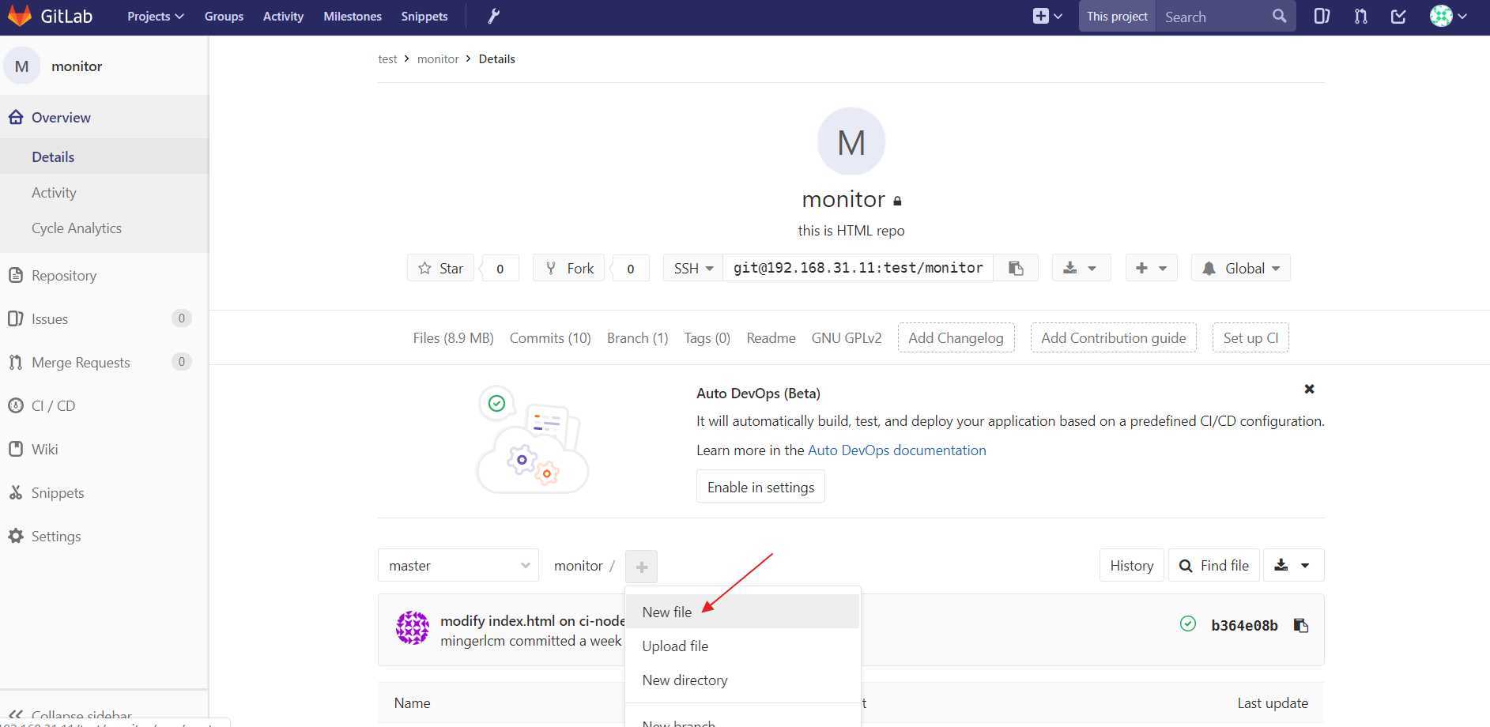Open Tags (0) link

point(707,338)
